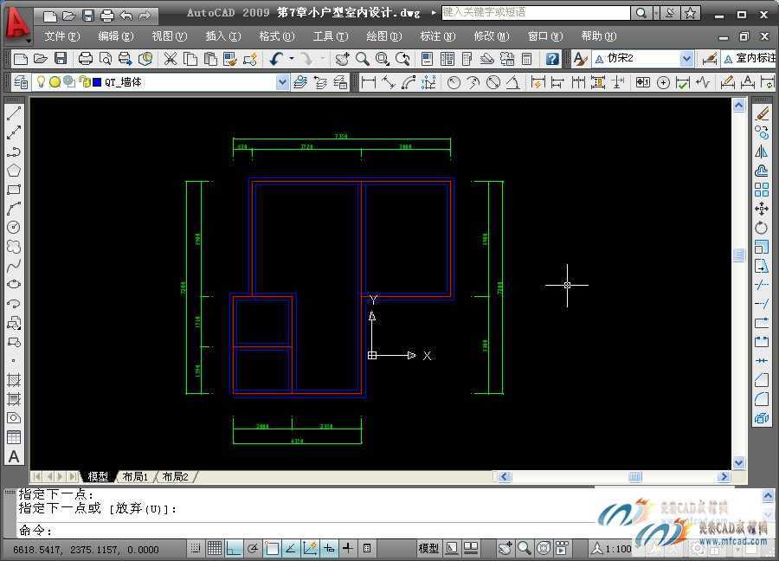
Task: Toggle layer on/off lightbulb for QT_墙体
Action: coord(42,82)
